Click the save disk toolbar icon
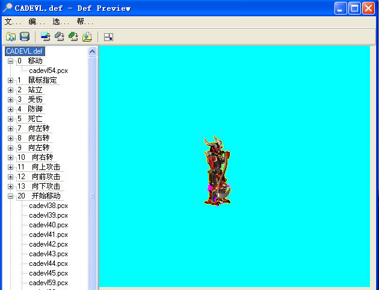 click(x=25, y=37)
